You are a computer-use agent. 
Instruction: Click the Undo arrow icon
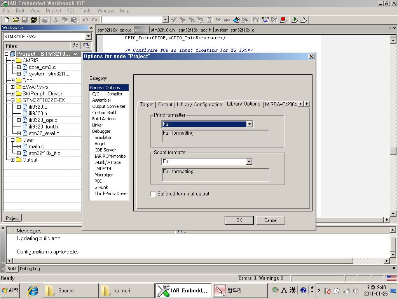[x=86, y=19]
